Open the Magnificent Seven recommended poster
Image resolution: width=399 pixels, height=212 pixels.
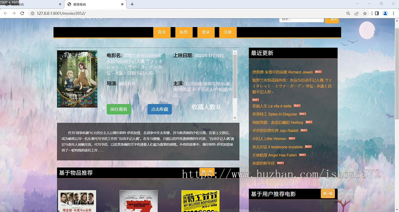click(x=139, y=201)
